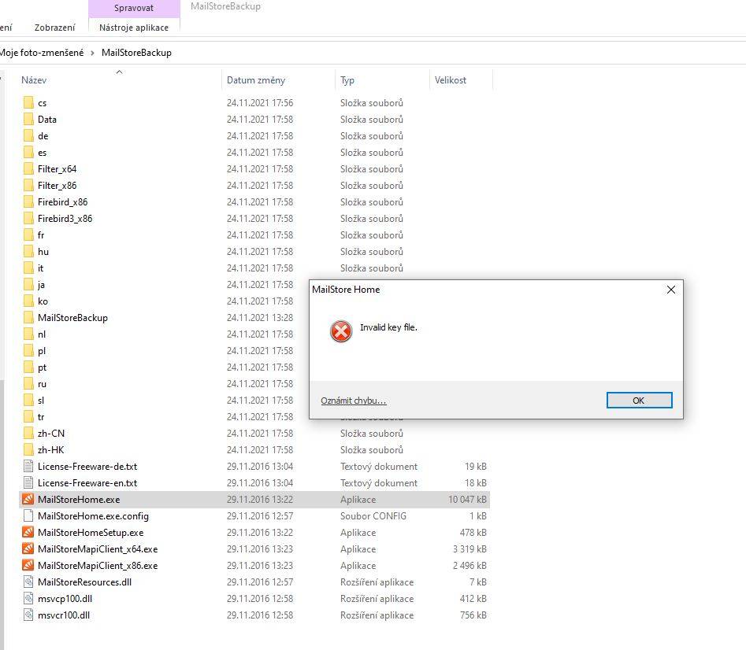Click the '3 319 kB' size cell

tap(469, 548)
